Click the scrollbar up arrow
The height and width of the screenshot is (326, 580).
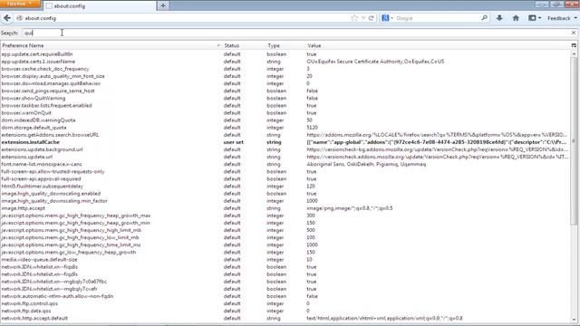(574, 53)
